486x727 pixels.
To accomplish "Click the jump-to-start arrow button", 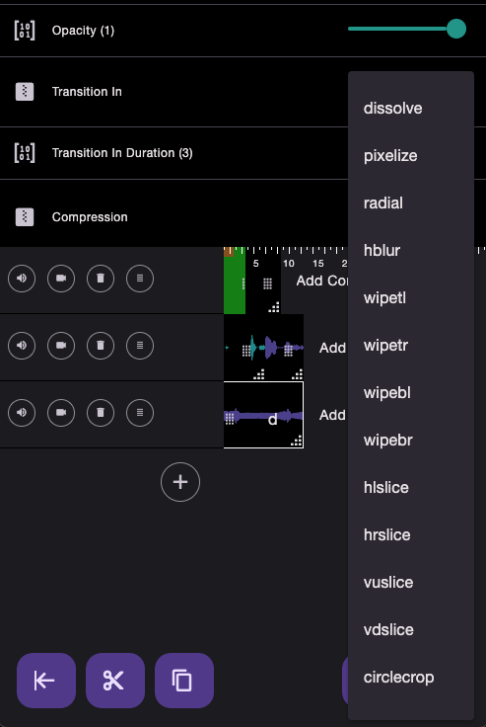I will click(46, 681).
